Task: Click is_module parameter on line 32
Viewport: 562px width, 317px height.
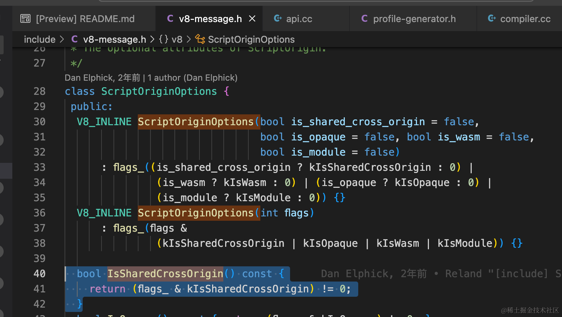Action: tap(318, 152)
